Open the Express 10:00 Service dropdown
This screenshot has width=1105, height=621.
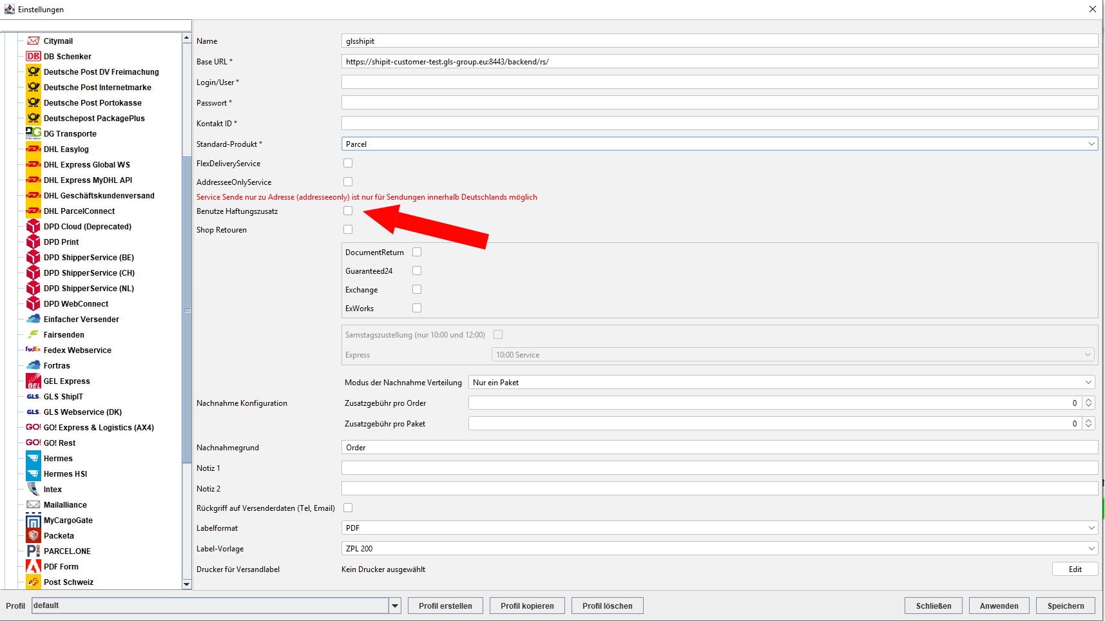(x=793, y=354)
